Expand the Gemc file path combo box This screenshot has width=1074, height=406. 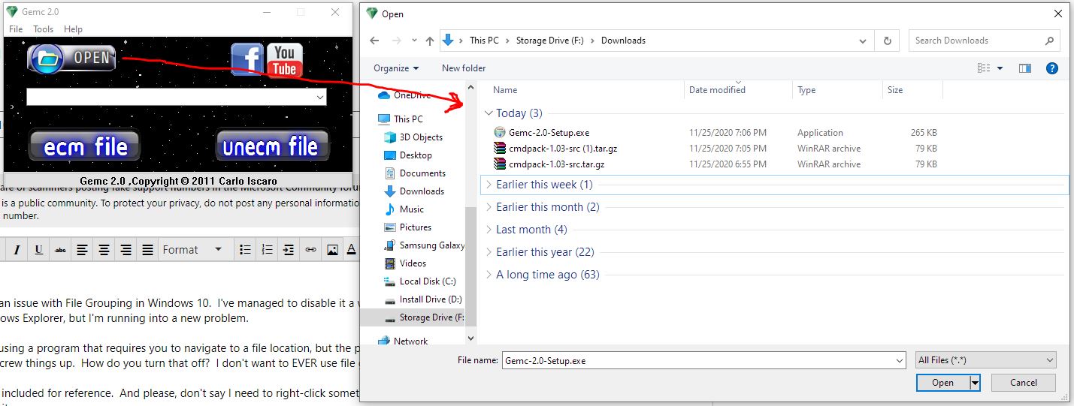point(320,98)
